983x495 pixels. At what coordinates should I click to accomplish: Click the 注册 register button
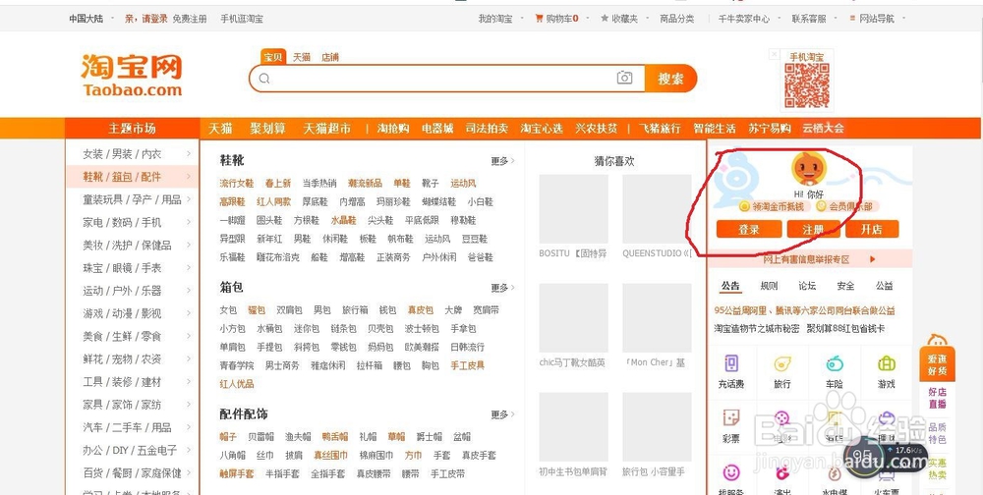[x=813, y=229]
